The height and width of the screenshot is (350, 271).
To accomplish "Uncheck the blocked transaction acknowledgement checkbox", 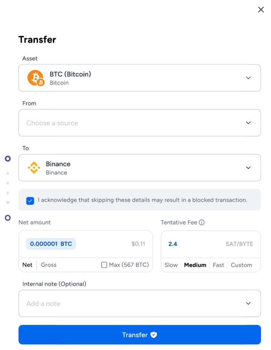I will click(x=30, y=201).
